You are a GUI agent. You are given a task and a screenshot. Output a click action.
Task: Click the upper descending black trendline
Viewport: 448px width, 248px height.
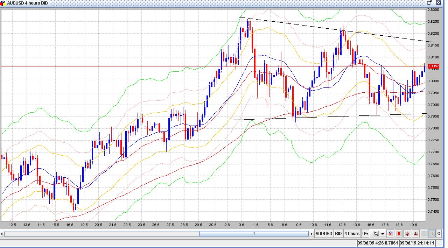coord(335,29)
